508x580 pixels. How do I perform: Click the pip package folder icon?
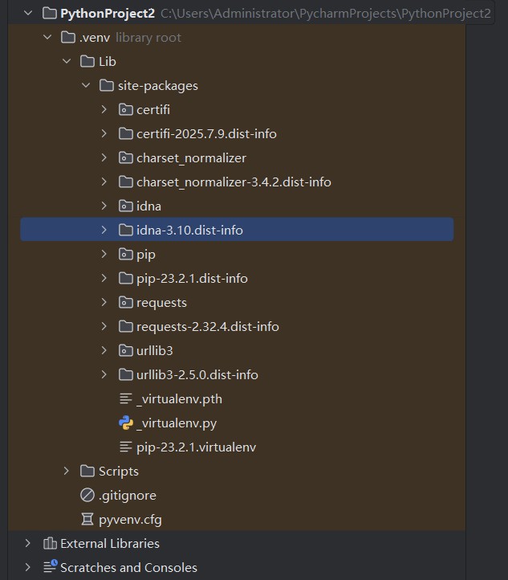pyautogui.click(x=126, y=254)
